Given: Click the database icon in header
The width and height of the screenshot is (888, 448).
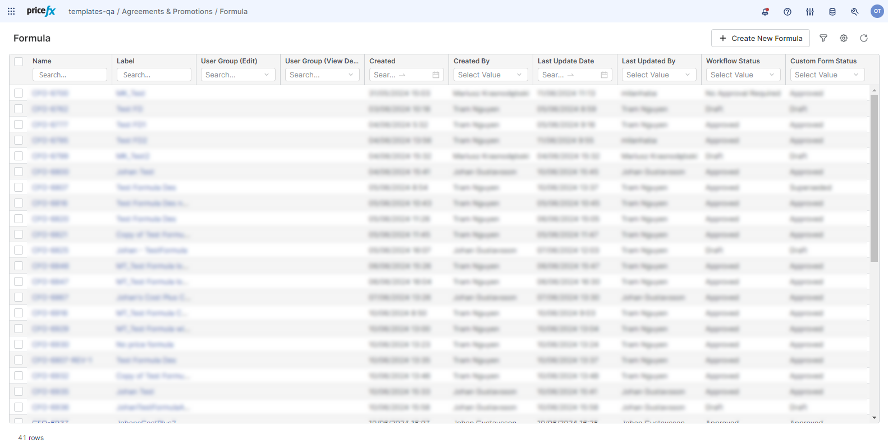Looking at the screenshot, I should [x=832, y=11].
